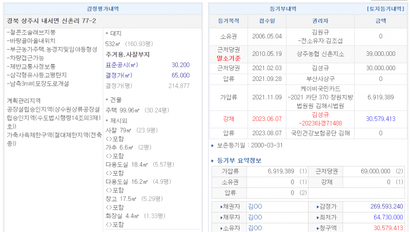The image size is (410, 232).
Task: Click the red 강제 registry row entry
Action: [229, 118]
